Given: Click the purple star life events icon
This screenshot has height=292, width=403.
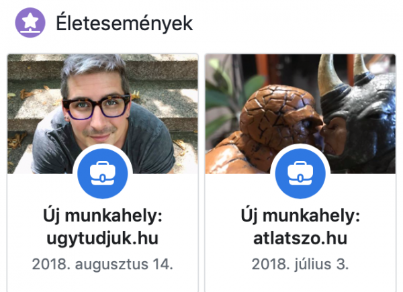Looking at the screenshot, I should point(30,23).
